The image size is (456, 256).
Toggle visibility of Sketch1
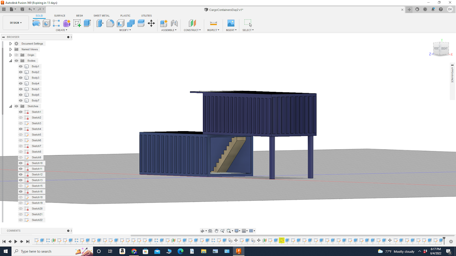(21, 112)
